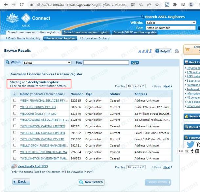The height and width of the screenshot is (192, 200).
Task: Go to the top Next results link
Action: 167,86
